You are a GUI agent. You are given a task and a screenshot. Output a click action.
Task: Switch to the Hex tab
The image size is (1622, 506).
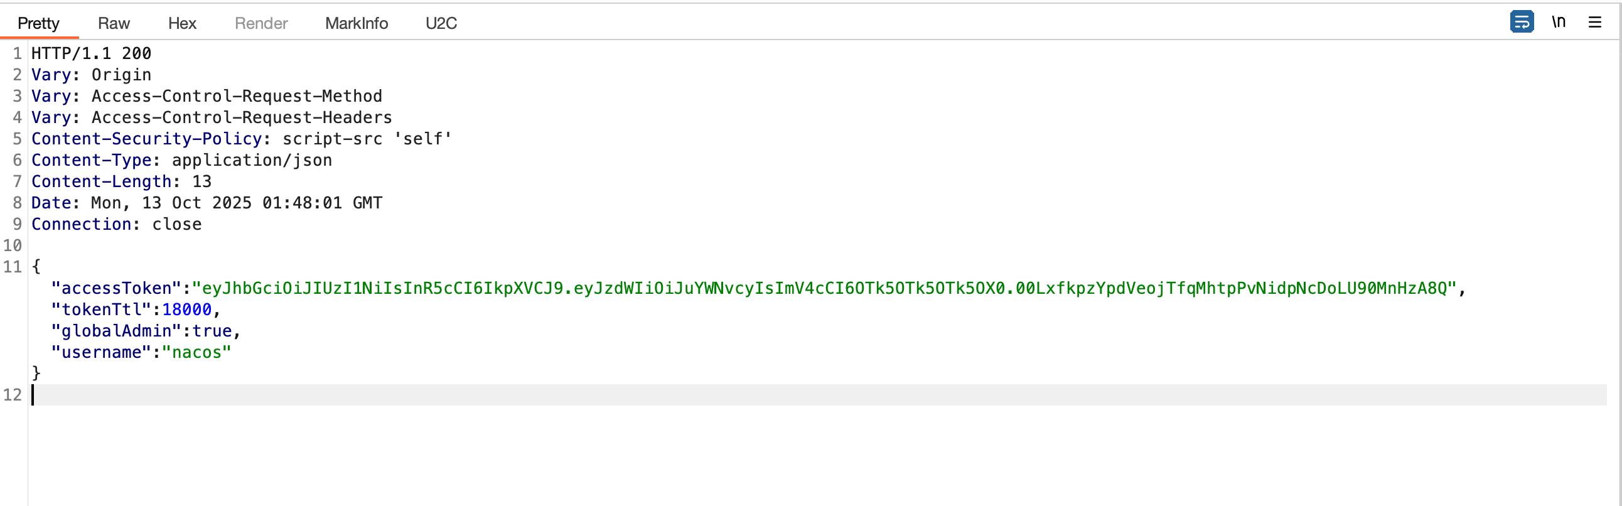tap(182, 23)
